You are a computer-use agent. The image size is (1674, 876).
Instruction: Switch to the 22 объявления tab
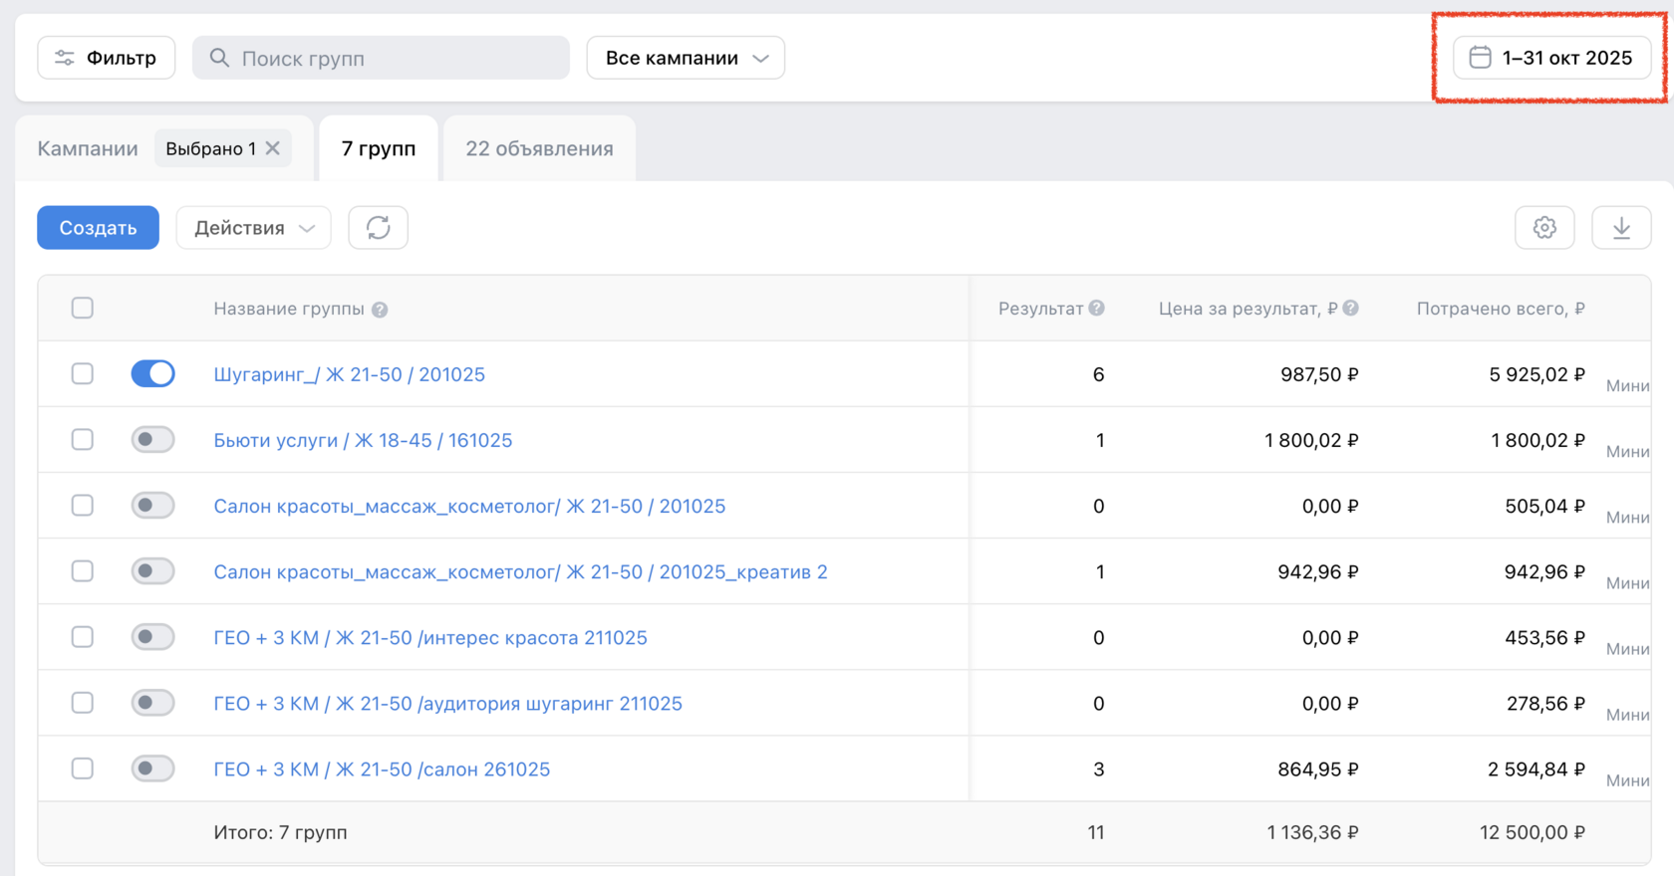539,148
